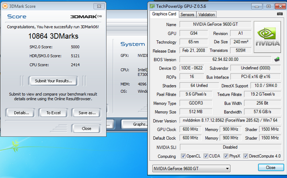
Task: Click the CPU Score value 2414
Action: coord(75,65)
